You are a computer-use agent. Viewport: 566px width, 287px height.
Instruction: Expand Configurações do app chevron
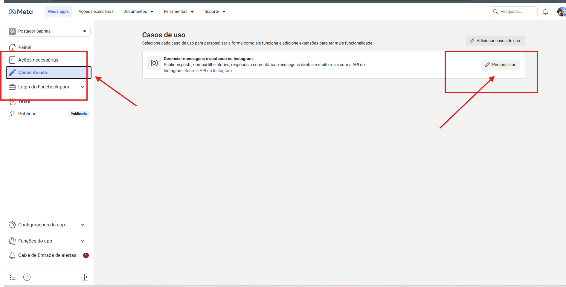click(x=83, y=225)
